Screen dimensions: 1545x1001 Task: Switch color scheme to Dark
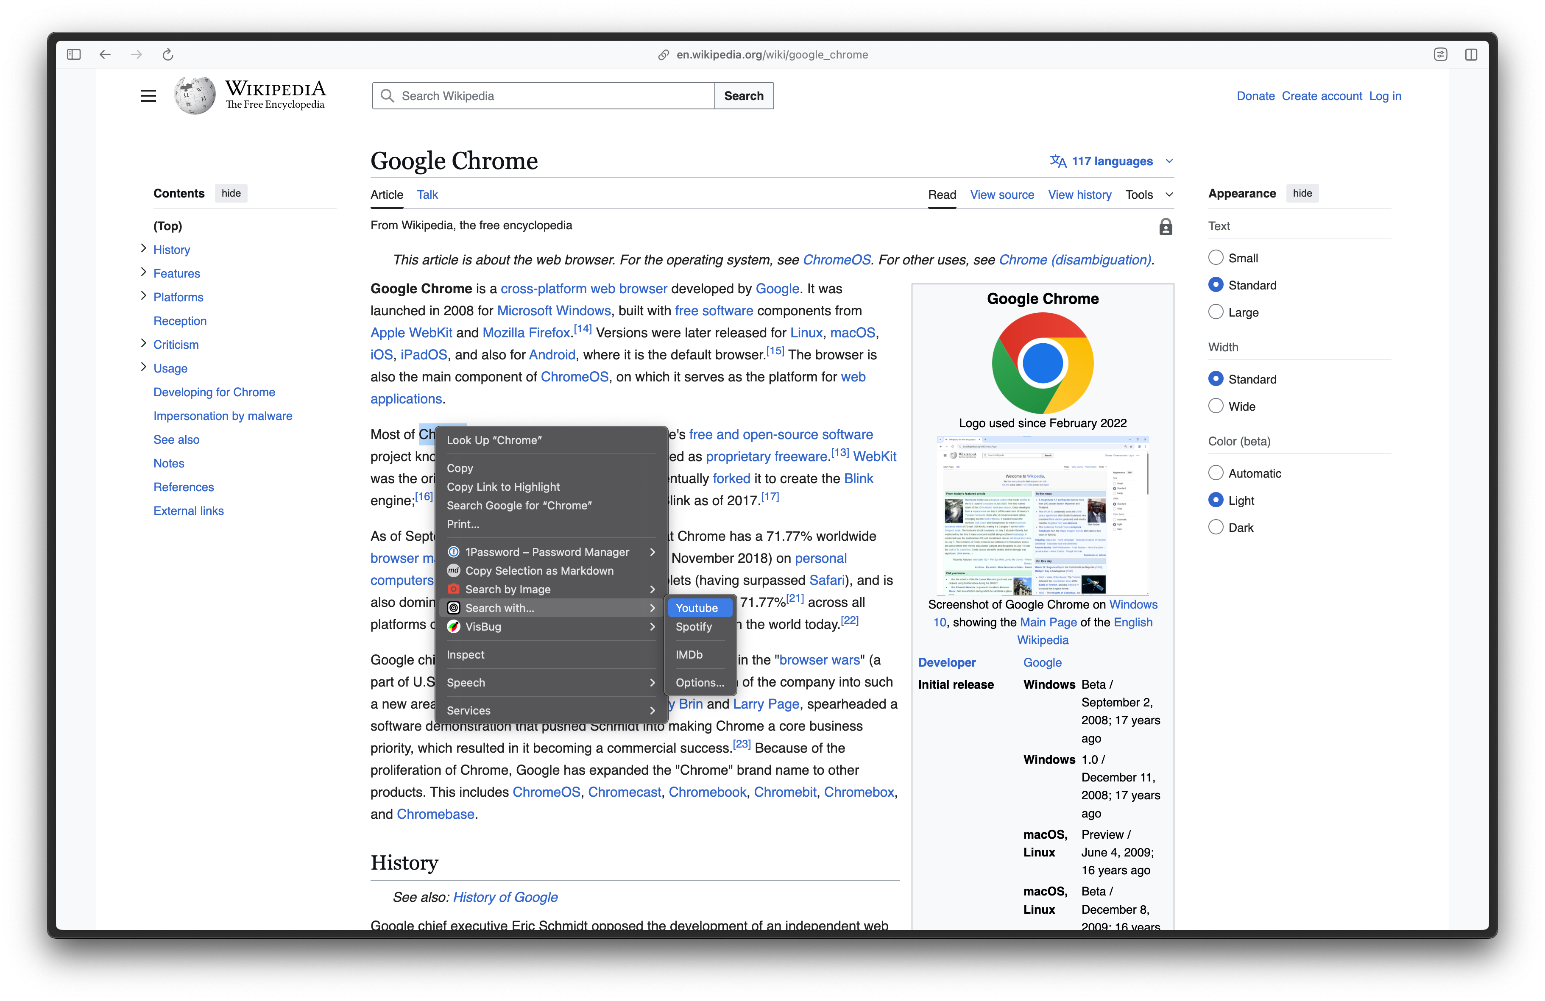point(1215,527)
